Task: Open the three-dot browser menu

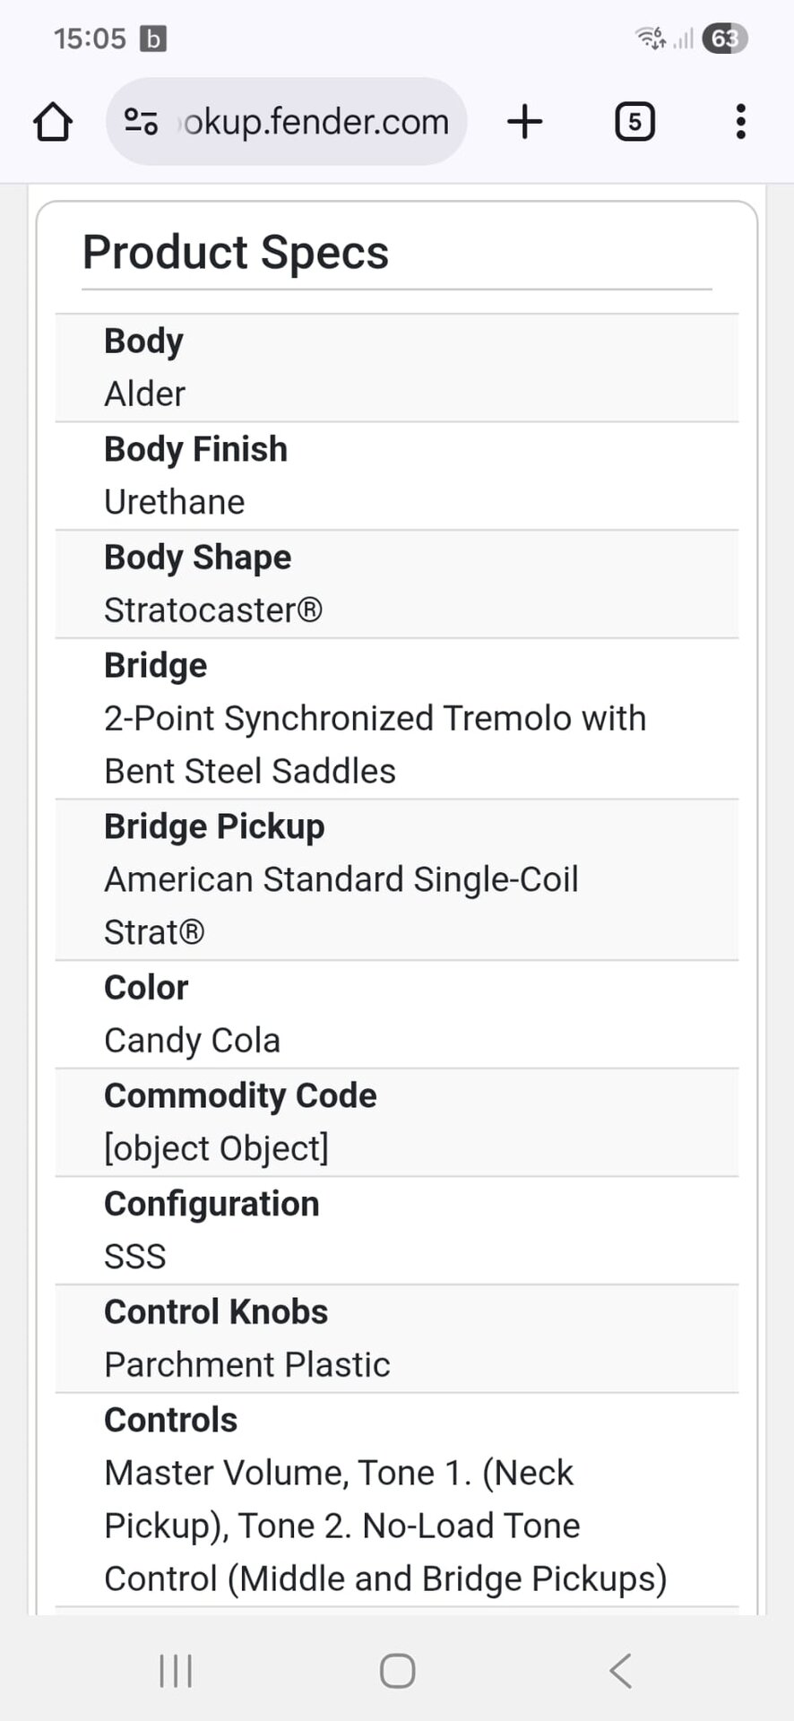Action: click(x=740, y=122)
